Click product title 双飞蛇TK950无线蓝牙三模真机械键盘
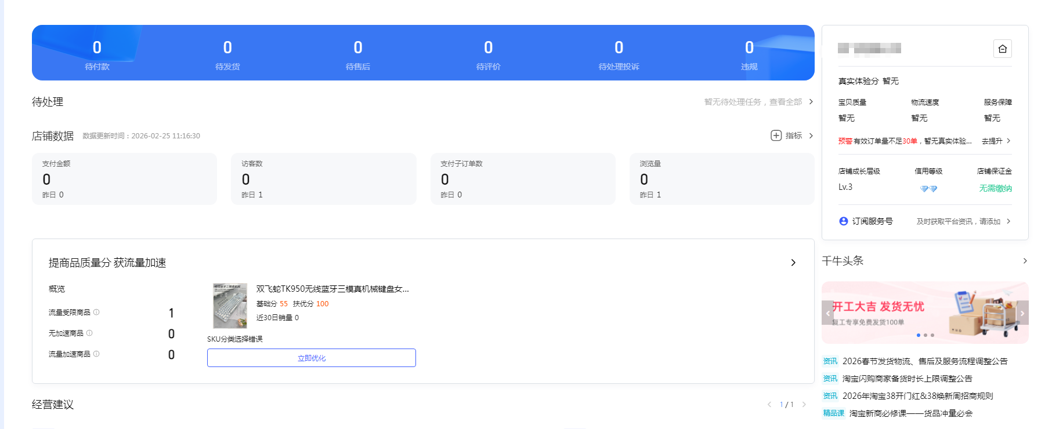 pyautogui.click(x=332, y=289)
